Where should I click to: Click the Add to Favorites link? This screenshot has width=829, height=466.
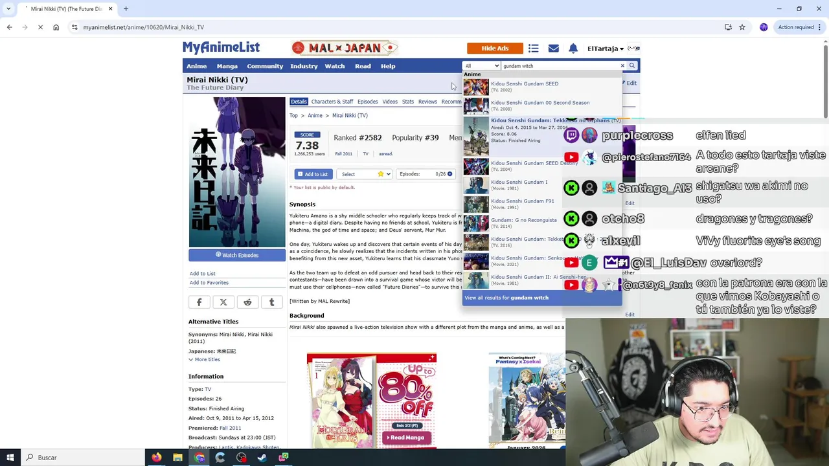[209, 283]
